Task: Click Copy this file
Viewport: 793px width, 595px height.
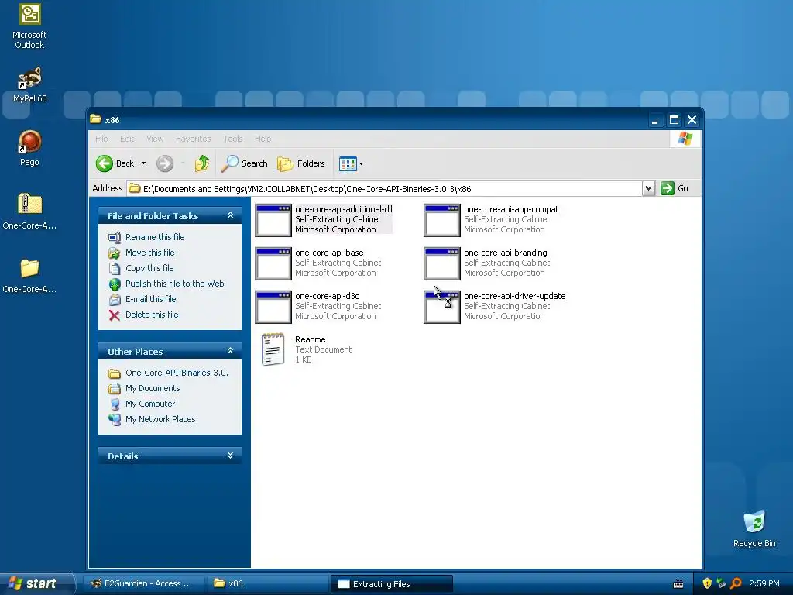Action: pyautogui.click(x=149, y=268)
